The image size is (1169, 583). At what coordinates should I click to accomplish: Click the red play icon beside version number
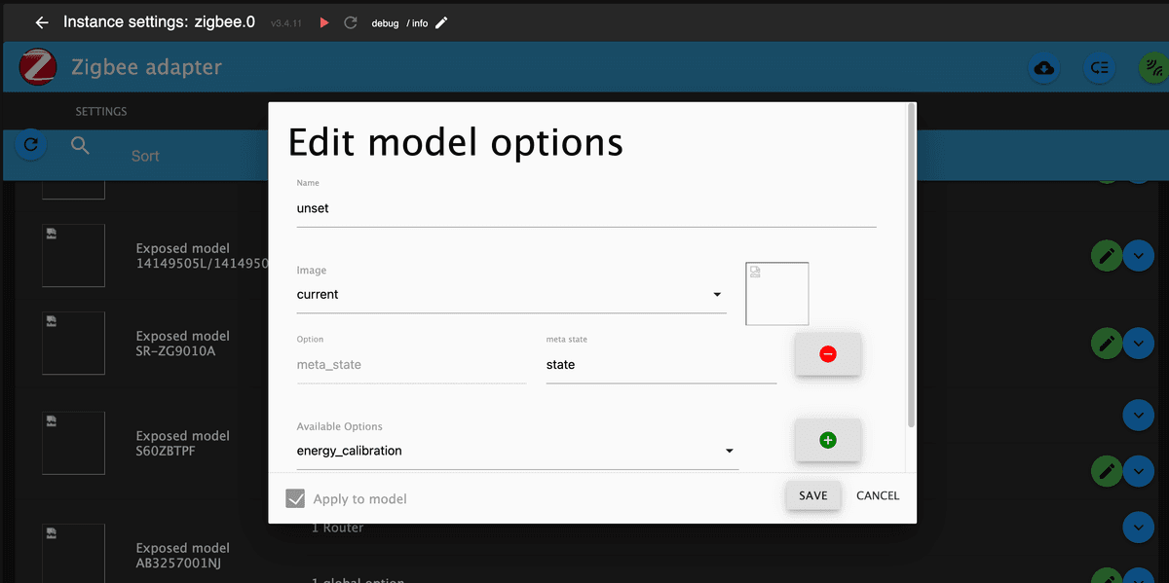tap(324, 22)
